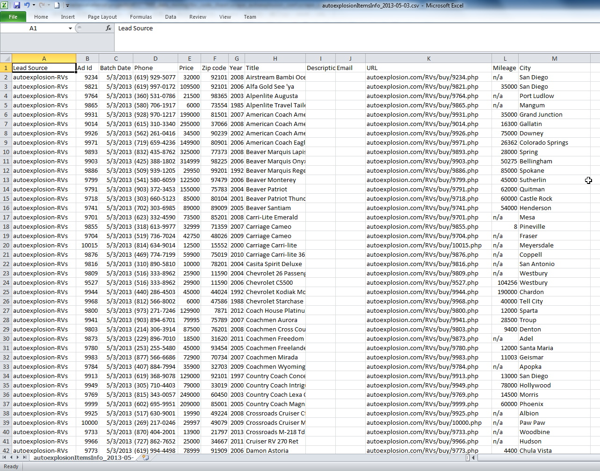Select the City header cell
This screenshot has height=471, width=600.
pyautogui.click(x=554, y=68)
